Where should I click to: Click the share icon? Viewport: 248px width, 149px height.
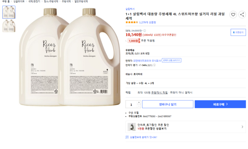pos(242,15)
